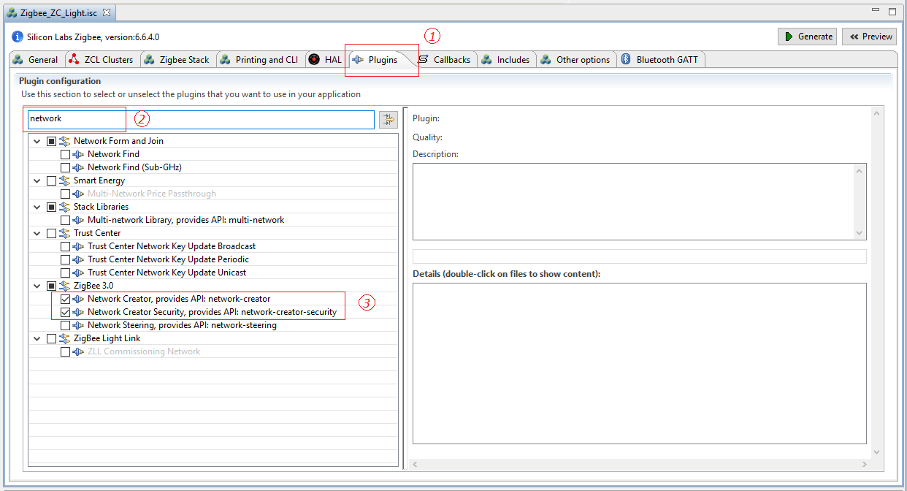Switch to the General tab
The height and width of the screenshot is (491, 907).
click(36, 60)
